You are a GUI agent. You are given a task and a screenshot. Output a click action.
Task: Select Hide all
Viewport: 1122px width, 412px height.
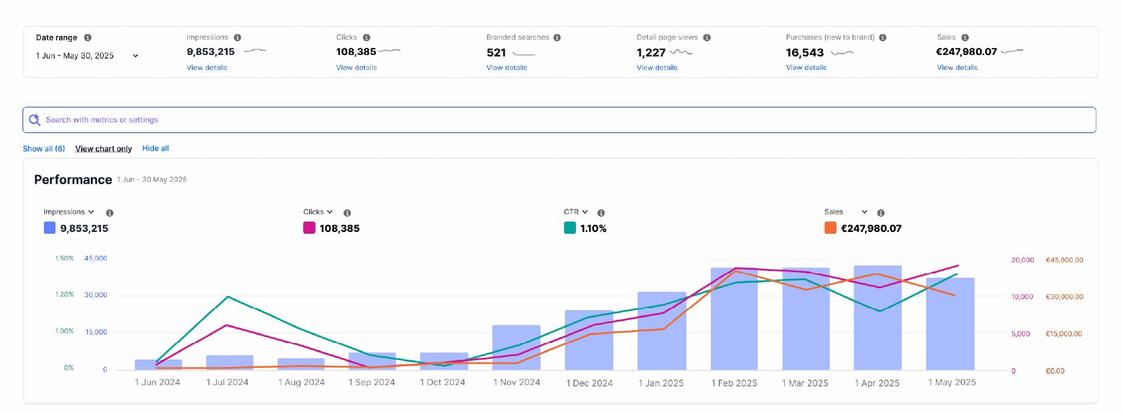[x=156, y=148]
